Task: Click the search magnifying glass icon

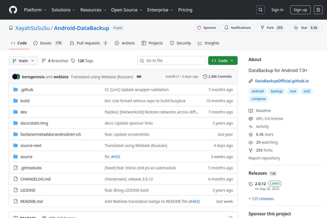Action: pos(260,10)
